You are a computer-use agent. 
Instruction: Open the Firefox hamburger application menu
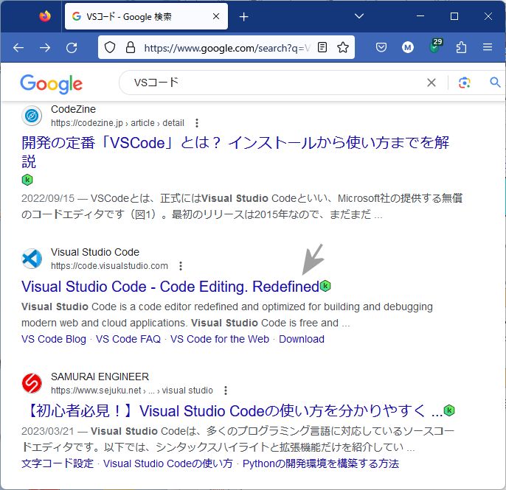coord(488,47)
